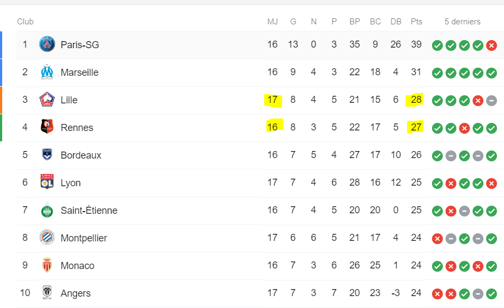Viewport: 504px width, 308px height.
Task: Click the Montpellier club logo
Action: coord(47,238)
